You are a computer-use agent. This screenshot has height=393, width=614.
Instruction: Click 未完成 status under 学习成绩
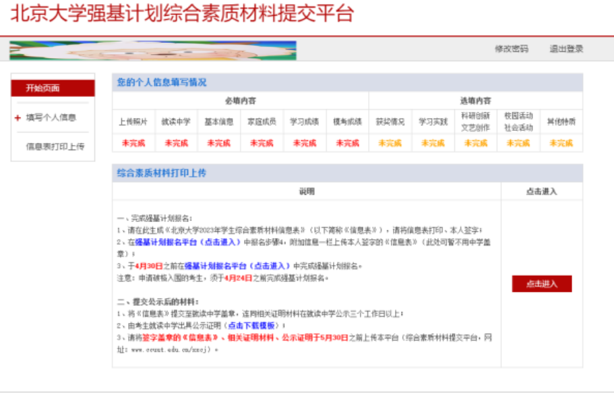tap(305, 143)
